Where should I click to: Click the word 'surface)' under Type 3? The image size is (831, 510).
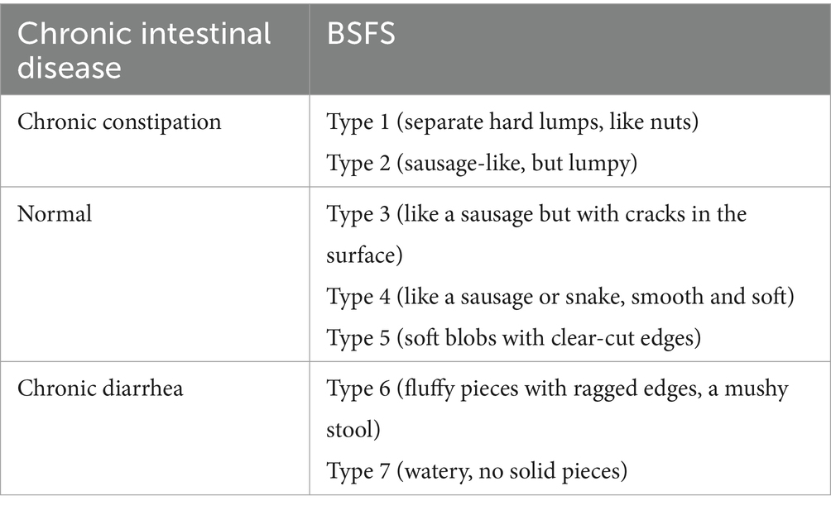click(x=365, y=255)
